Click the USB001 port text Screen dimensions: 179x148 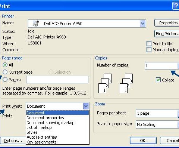coord(34,43)
